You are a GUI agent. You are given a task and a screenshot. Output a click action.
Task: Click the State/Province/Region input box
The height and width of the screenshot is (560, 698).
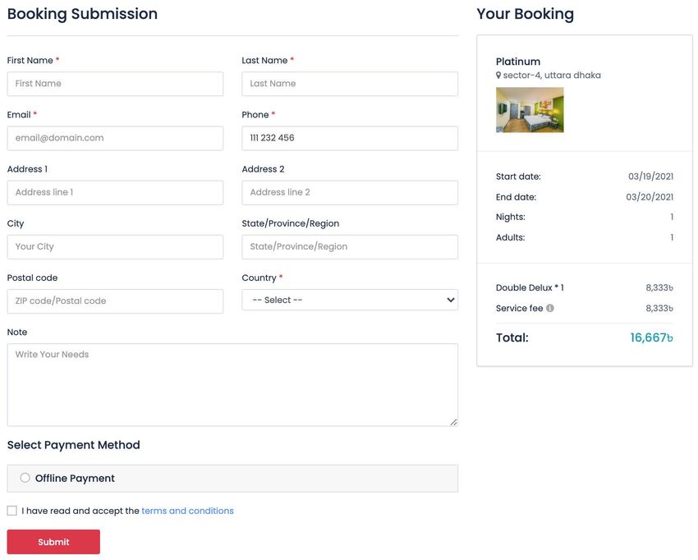coord(350,246)
